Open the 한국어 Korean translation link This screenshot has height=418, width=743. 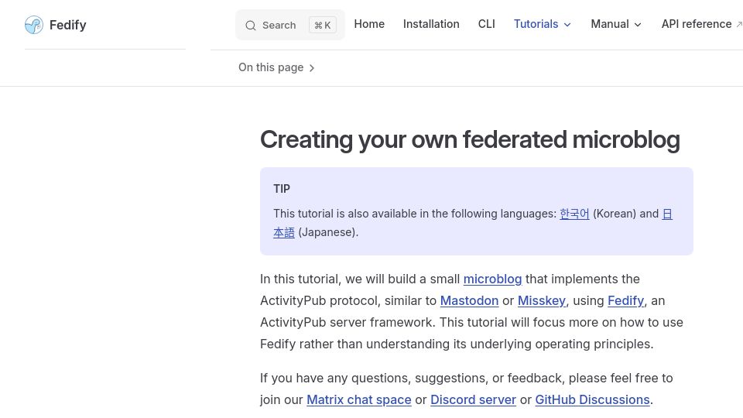[x=574, y=214]
